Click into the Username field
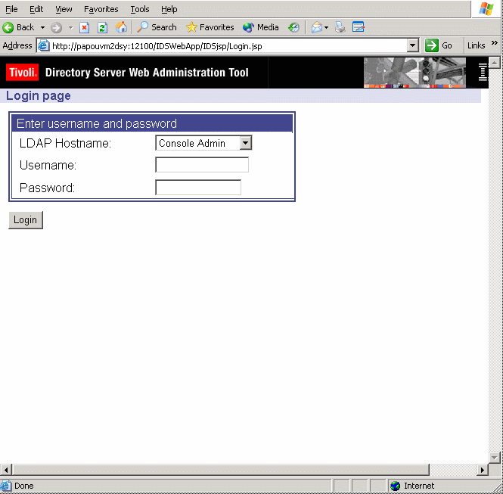 201,165
